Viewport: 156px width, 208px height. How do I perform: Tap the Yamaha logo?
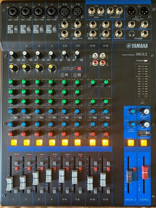[x=137, y=46]
